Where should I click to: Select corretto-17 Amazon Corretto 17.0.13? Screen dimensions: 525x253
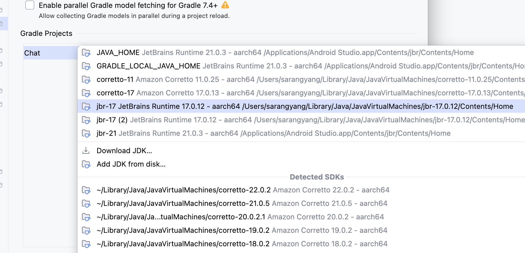301,93
